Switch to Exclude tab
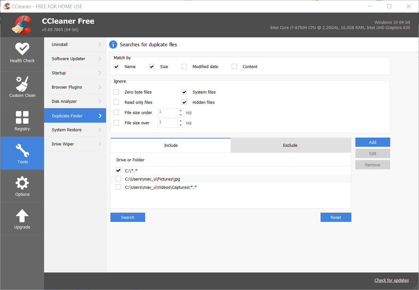Screen dimensions: 419x290 290,145
